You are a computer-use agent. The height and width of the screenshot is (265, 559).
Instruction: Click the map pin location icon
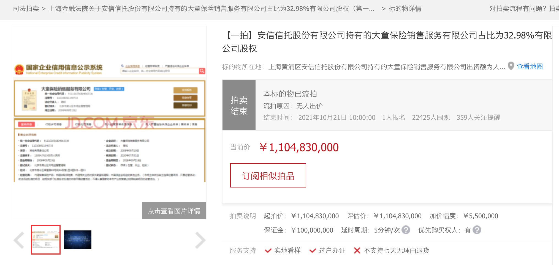point(511,66)
